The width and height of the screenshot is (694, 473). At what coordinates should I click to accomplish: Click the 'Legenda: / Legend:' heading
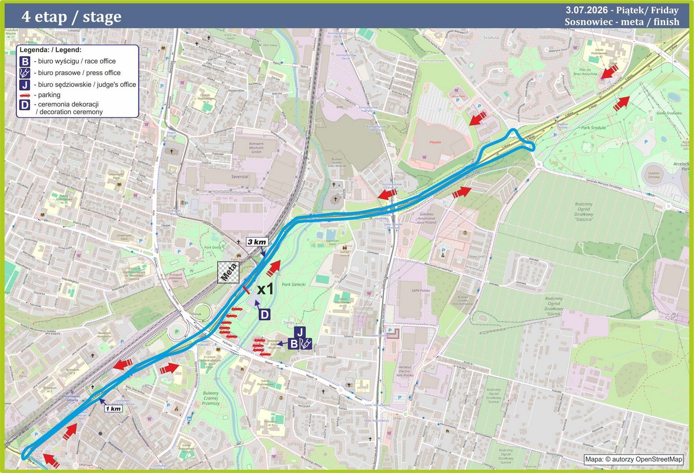pos(51,50)
